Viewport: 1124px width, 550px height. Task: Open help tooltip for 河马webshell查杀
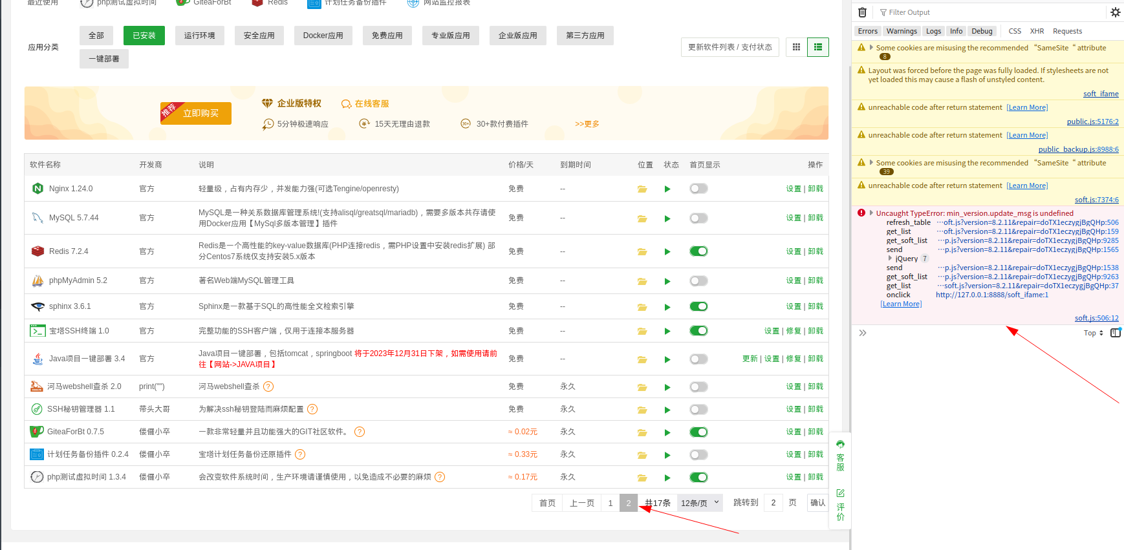268,386
